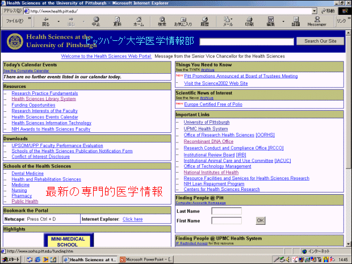Click the Last Name input field
This screenshot has width=352, height=264.
227,211
